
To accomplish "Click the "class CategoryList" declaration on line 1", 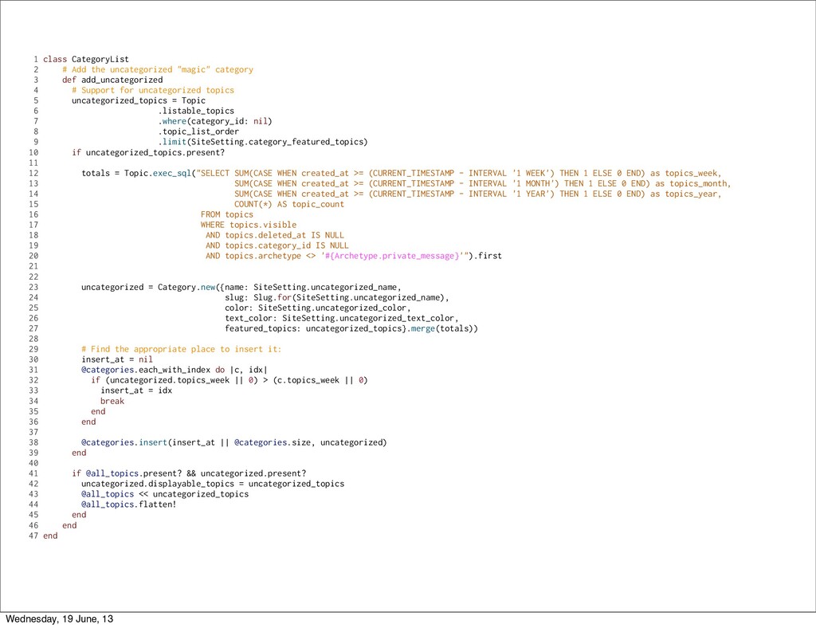I will (85, 59).
